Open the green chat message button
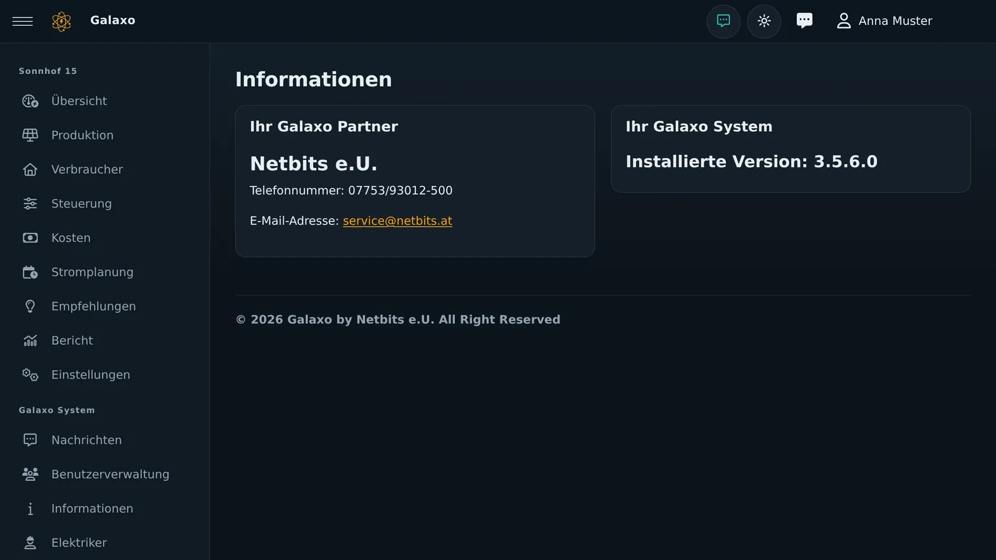Screen dimensions: 996x560 pyautogui.click(x=723, y=21)
